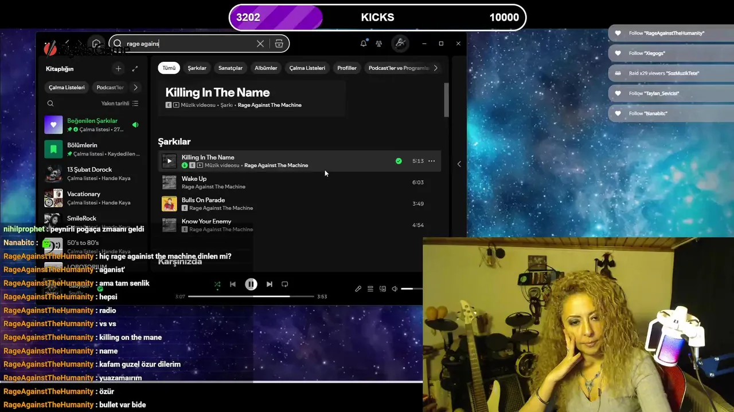
Task: Show more search filter chips arrow
Action: click(435, 68)
